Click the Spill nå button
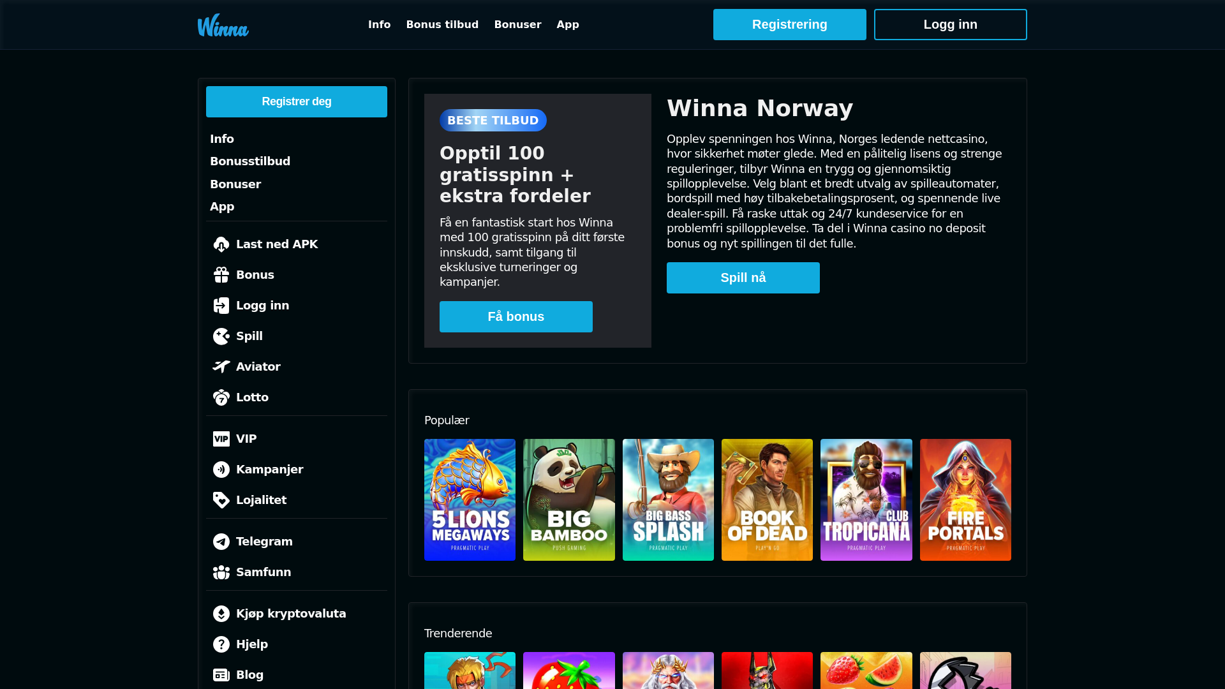Screen dimensions: 1225x689 [x=743, y=278]
